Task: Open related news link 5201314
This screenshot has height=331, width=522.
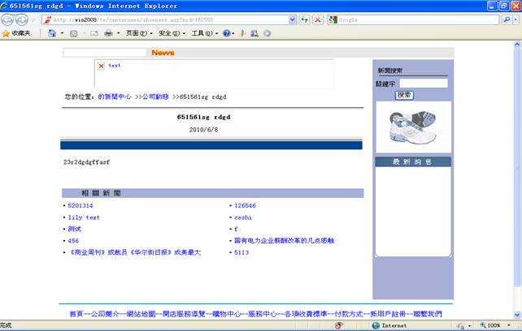Action: tap(80, 206)
